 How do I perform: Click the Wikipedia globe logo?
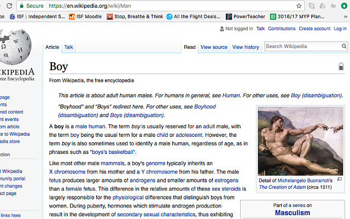click(x=15, y=47)
